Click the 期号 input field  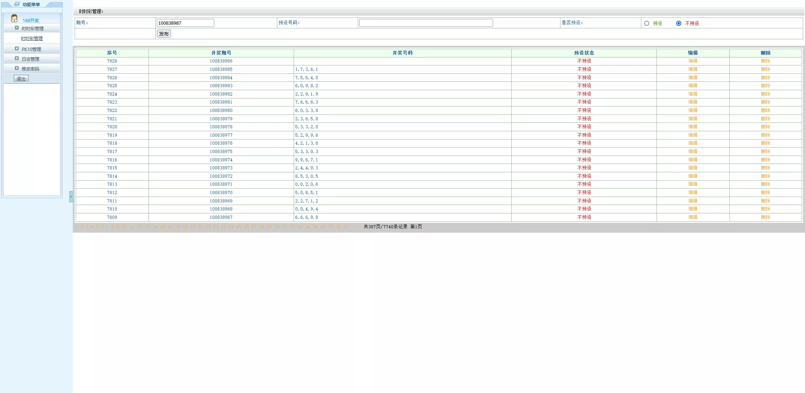tap(185, 23)
